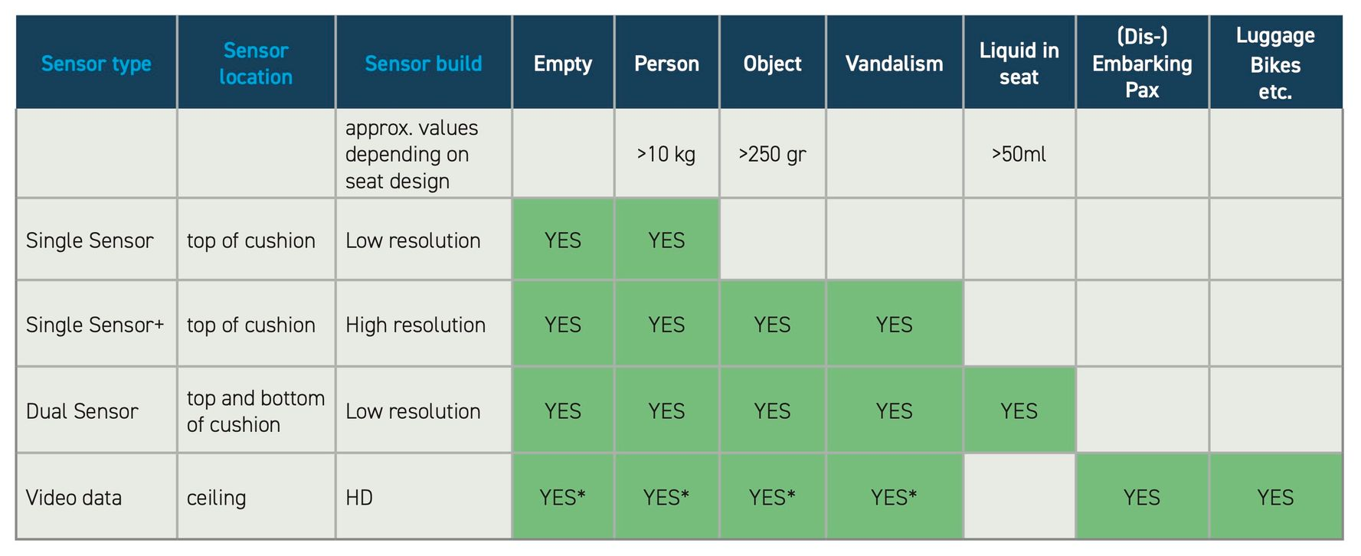Select the "Vandalism" column header
Viewport: 1361px width, 556px height.
(x=894, y=64)
